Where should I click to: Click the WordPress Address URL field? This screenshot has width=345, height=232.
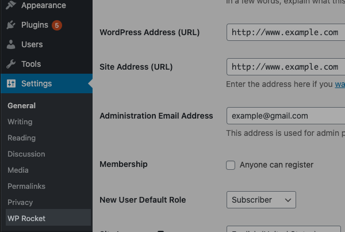(x=285, y=33)
